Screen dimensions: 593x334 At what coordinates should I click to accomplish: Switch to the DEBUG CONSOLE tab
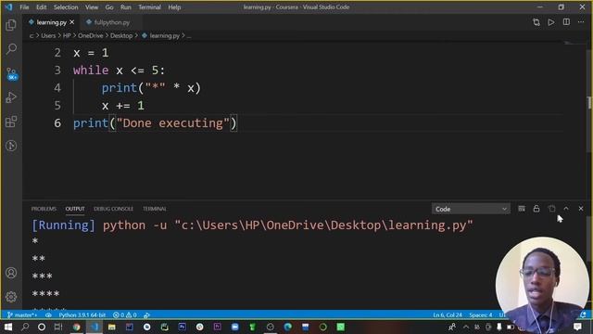(113, 209)
